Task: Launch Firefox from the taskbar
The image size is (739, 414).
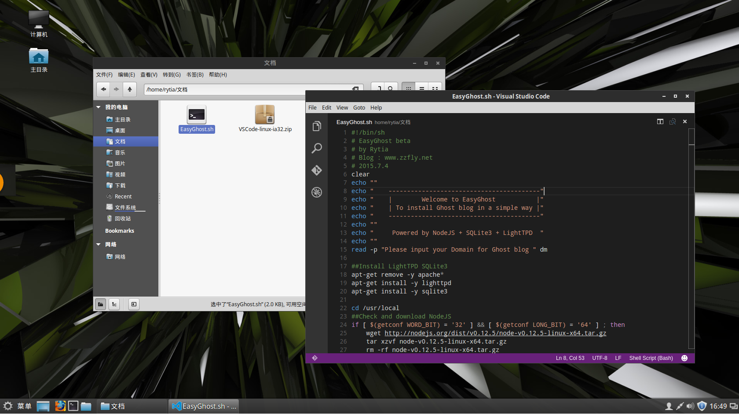Action: tap(60, 406)
